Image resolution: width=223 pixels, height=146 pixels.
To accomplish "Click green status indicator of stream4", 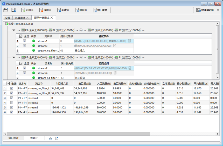I will (x=33, y=73).
